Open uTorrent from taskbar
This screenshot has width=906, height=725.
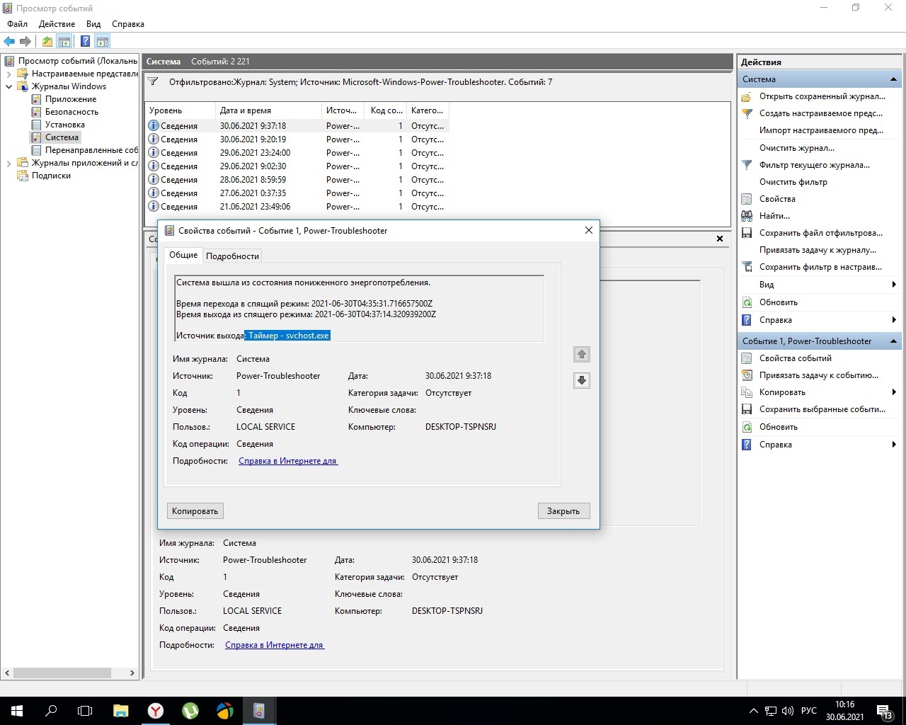(190, 711)
